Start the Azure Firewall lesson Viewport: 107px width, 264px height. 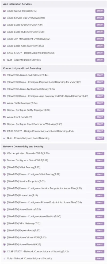click(100, 244)
